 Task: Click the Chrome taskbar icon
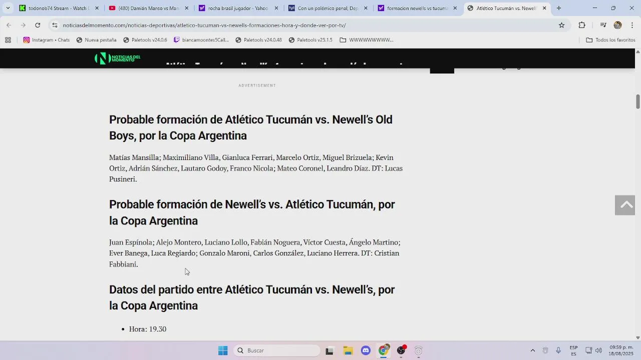384,350
